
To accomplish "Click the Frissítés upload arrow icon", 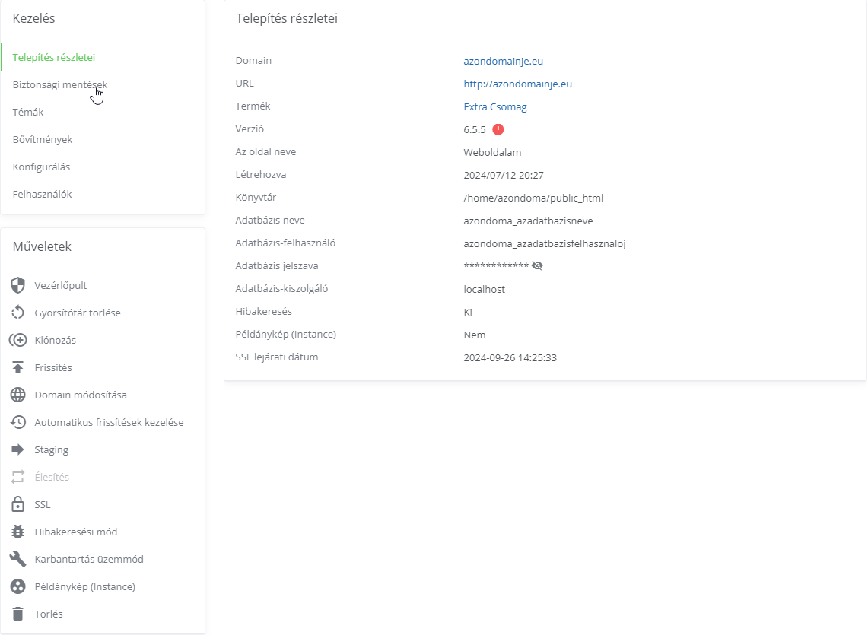I will [x=18, y=367].
